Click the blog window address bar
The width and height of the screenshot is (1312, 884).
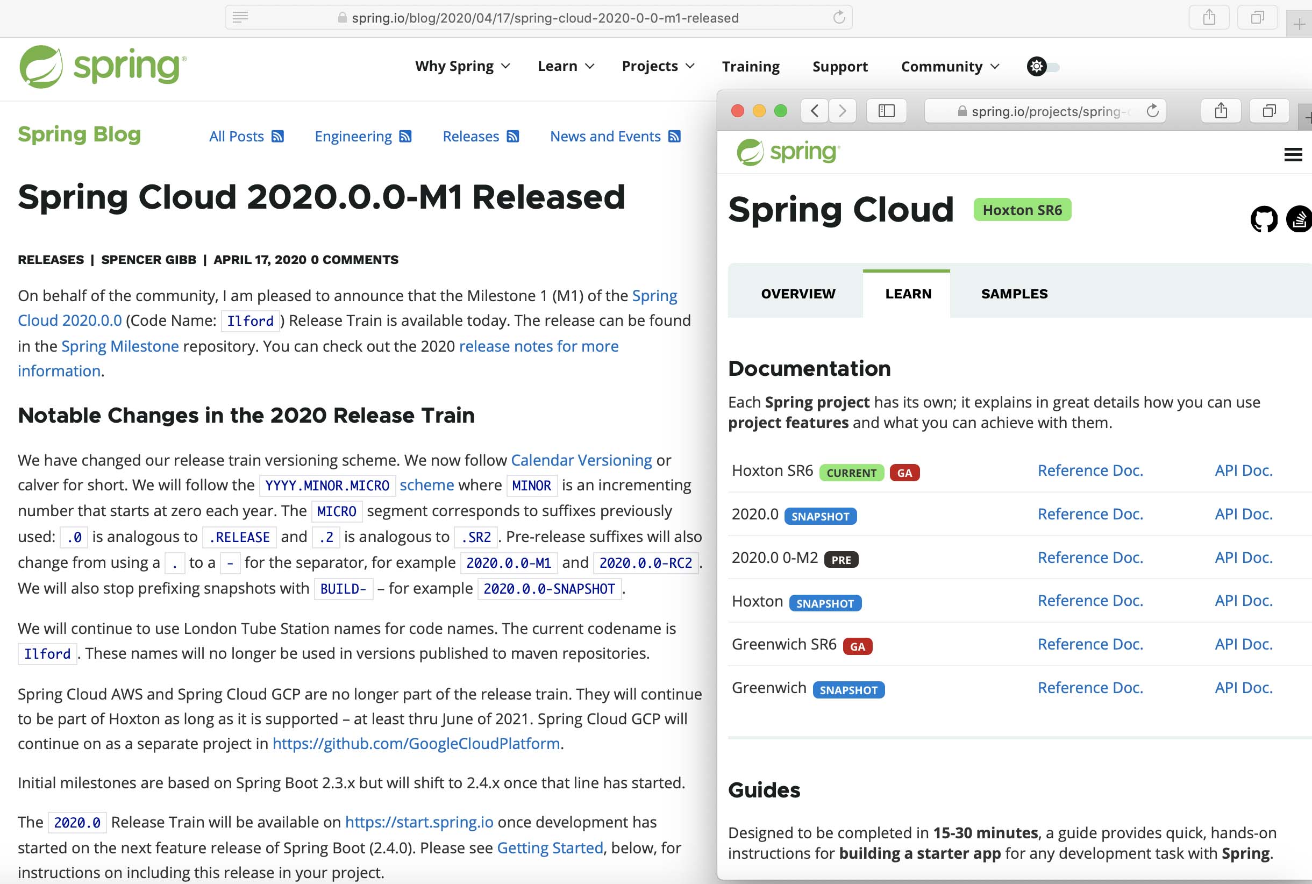538,18
